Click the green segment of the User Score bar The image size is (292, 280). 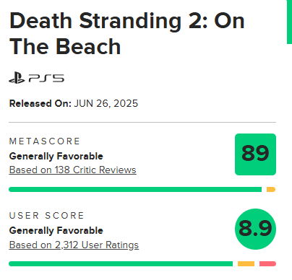click(121, 263)
